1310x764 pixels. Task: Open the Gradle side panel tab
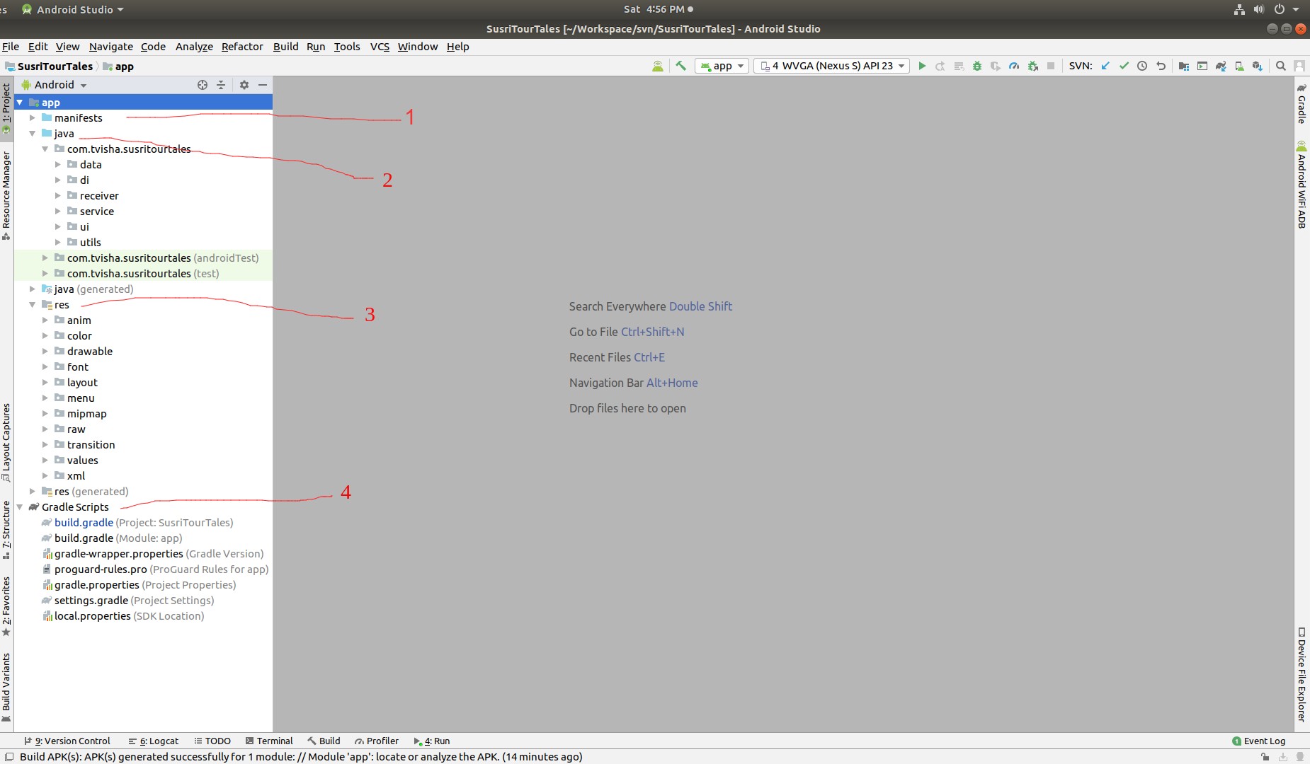(1302, 104)
